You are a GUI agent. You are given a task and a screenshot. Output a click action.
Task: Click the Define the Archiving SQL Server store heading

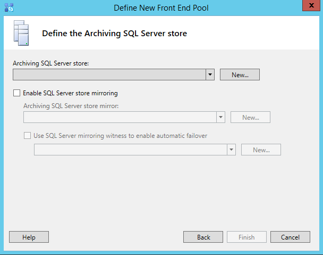coord(114,34)
